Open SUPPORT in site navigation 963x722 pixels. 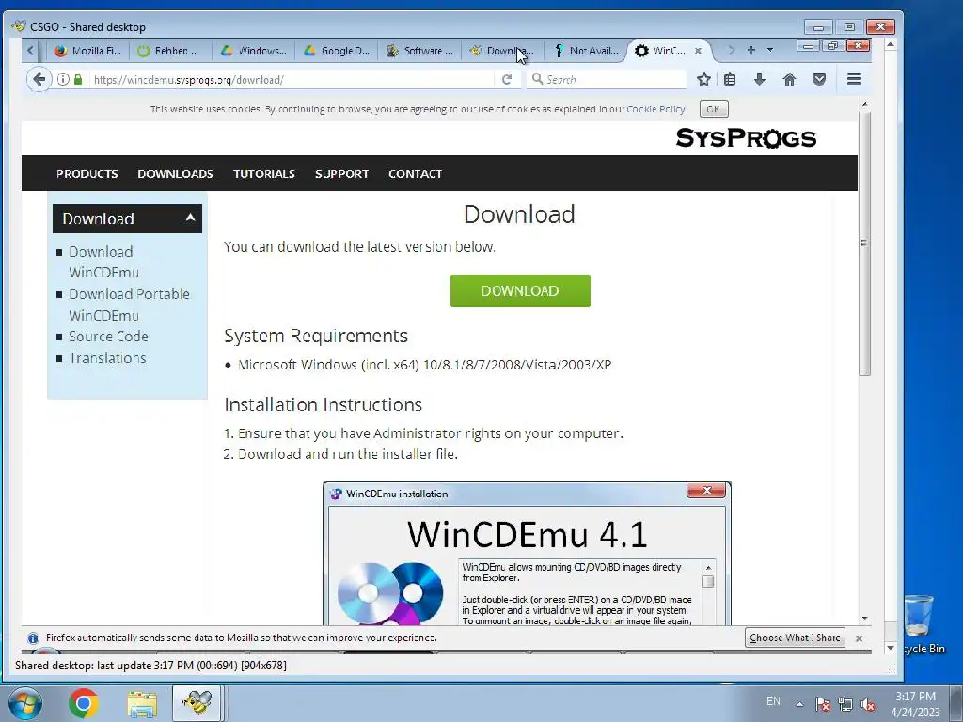[342, 174]
